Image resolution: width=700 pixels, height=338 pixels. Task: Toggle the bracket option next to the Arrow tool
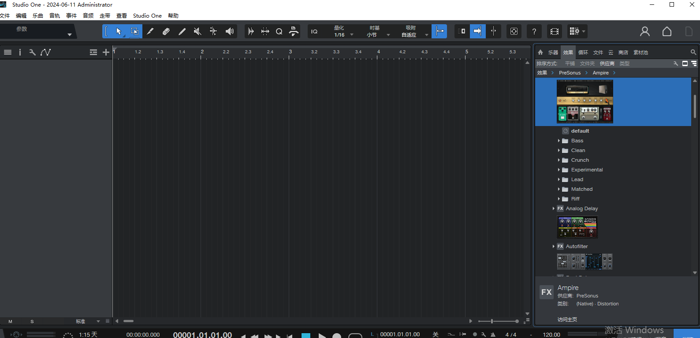click(107, 31)
